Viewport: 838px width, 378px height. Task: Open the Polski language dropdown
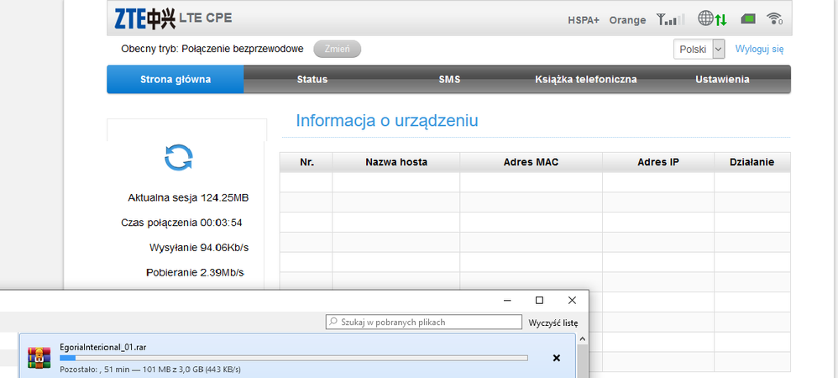pos(699,50)
